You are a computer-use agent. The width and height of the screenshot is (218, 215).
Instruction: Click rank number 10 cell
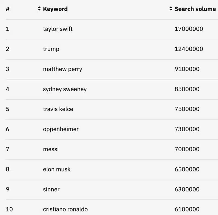[x=9, y=209]
